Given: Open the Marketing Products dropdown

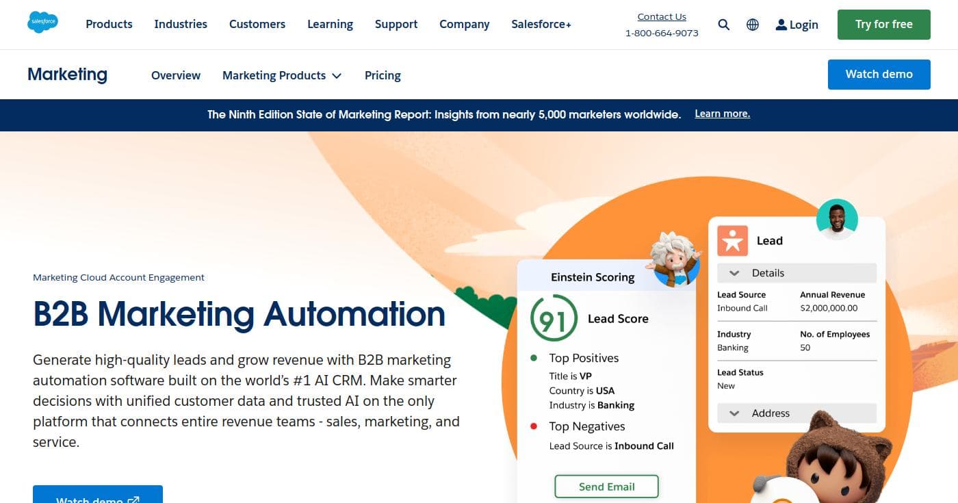Looking at the screenshot, I should pyautogui.click(x=282, y=75).
